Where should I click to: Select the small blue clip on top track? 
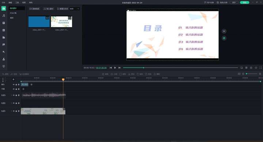coord(25,84)
